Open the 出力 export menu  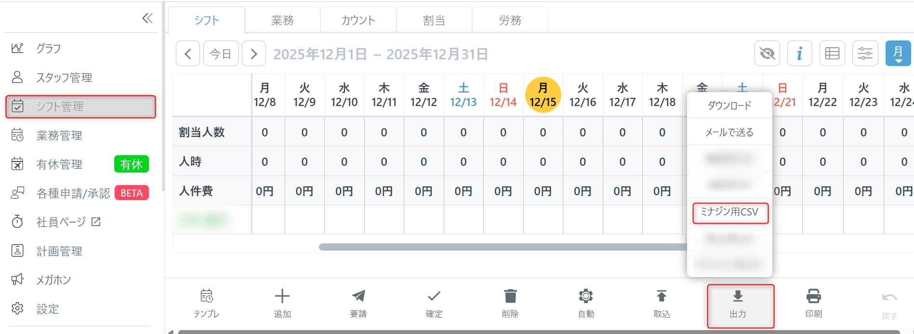click(x=738, y=305)
